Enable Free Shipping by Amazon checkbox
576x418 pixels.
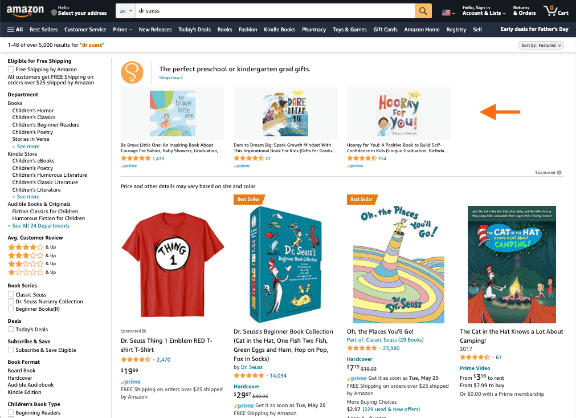[x=11, y=70]
